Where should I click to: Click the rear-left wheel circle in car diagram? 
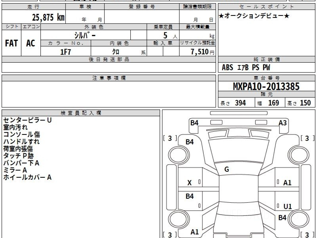tap(178, 219)
